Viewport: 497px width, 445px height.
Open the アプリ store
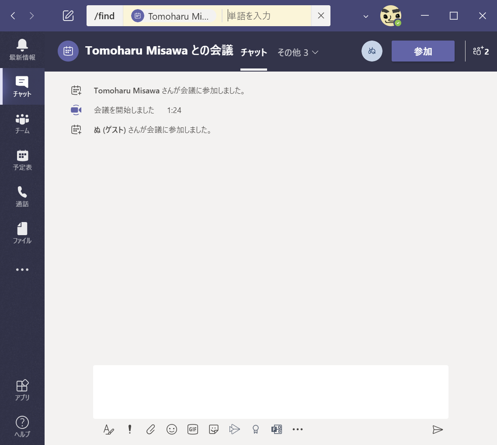pyautogui.click(x=22, y=390)
